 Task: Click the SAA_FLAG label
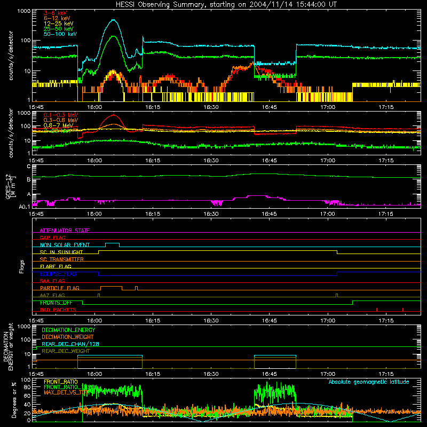click(52, 281)
